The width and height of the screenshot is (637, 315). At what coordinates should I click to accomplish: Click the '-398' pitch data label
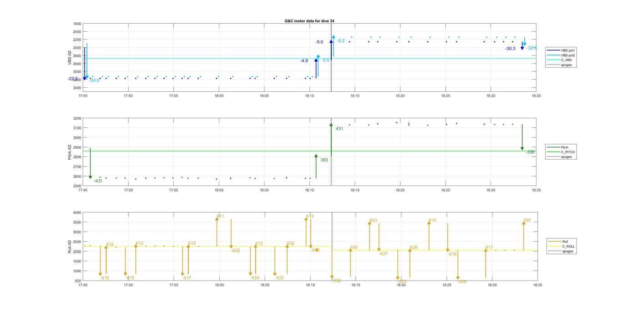tap(530, 152)
